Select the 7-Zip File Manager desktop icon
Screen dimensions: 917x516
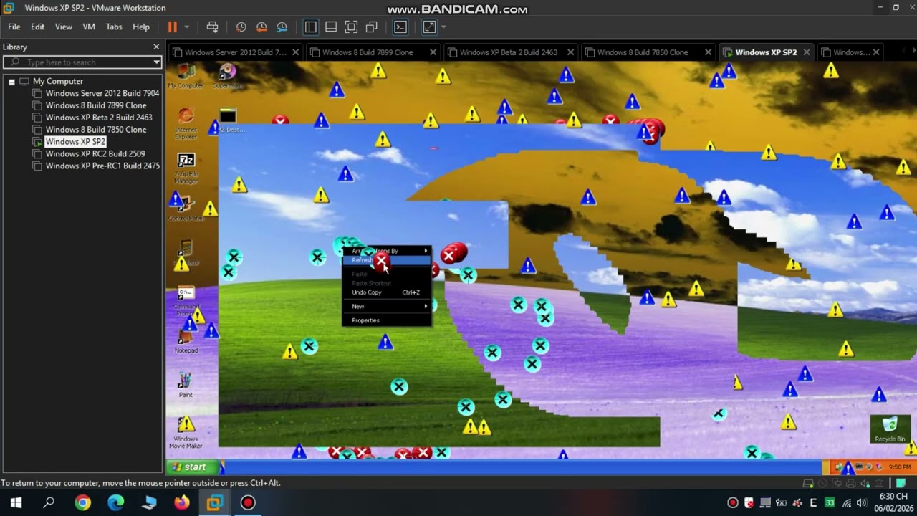186,168
